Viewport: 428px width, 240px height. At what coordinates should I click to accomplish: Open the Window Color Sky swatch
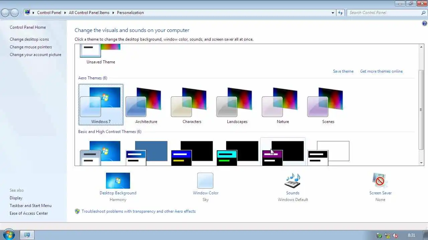click(x=205, y=181)
